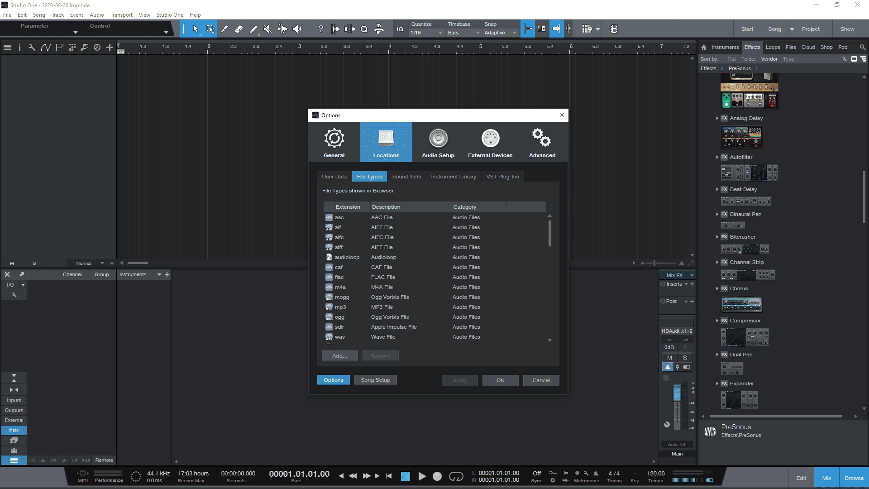Open the General options section
Viewport: 869px width, 489px height.
tap(334, 142)
